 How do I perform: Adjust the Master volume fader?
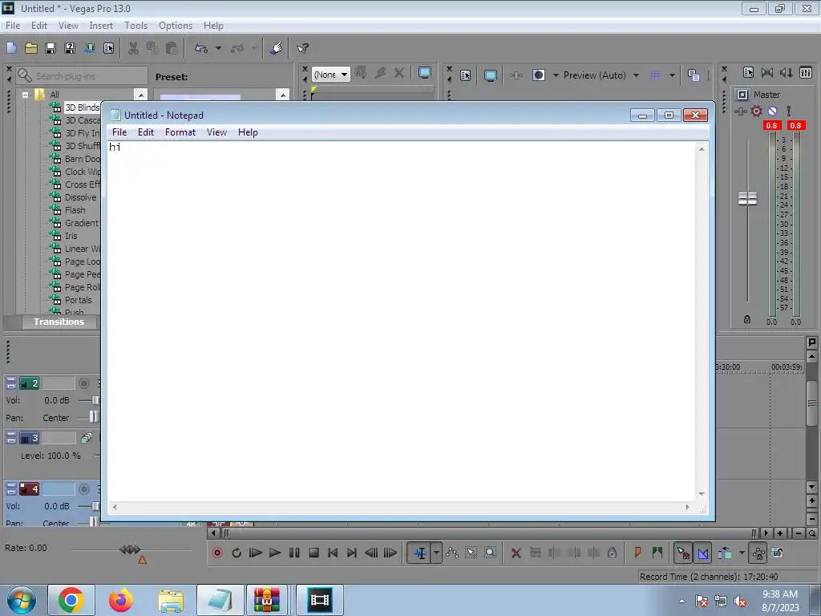click(x=747, y=199)
